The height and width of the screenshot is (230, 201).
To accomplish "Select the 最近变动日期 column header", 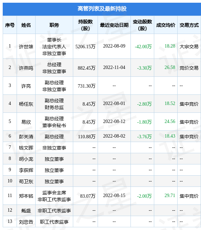I will 114,25.
